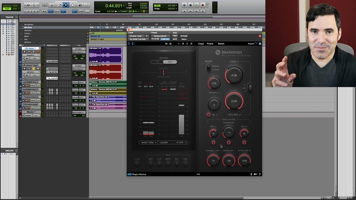The height and width of the screenshot is (200, 356).
Task: Click the Gain knob showing 4.26
Action: coord(234,75)
